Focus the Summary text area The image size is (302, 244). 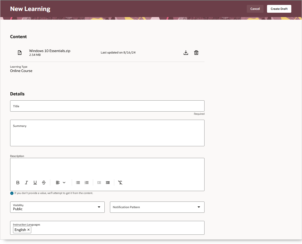tap(107, 133)
